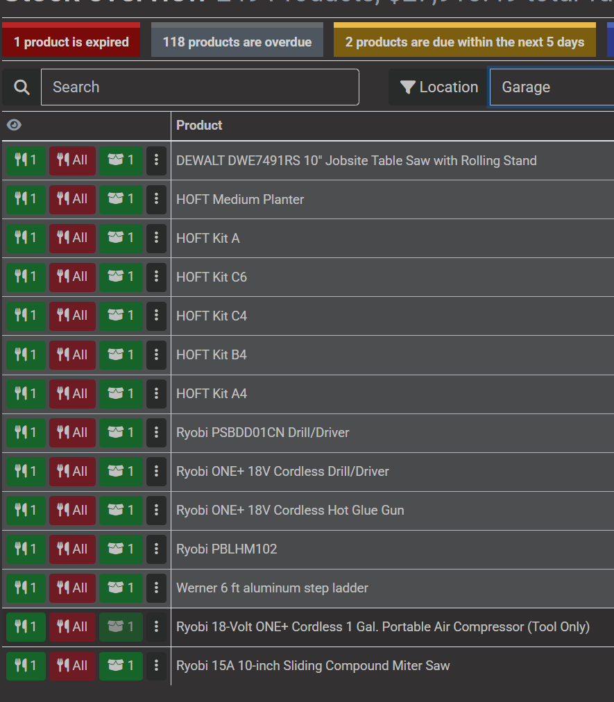
Task: Sort by Product column header
Action: tap(199, 126)
